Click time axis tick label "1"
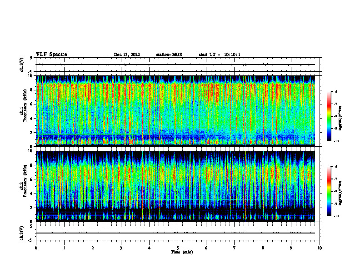 pos(64,248)
